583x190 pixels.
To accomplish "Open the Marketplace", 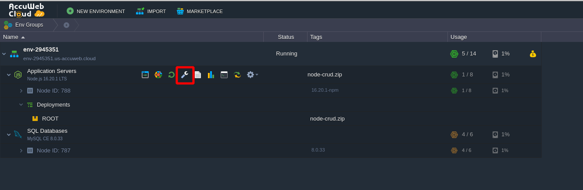I will click(x=200, y=11).
